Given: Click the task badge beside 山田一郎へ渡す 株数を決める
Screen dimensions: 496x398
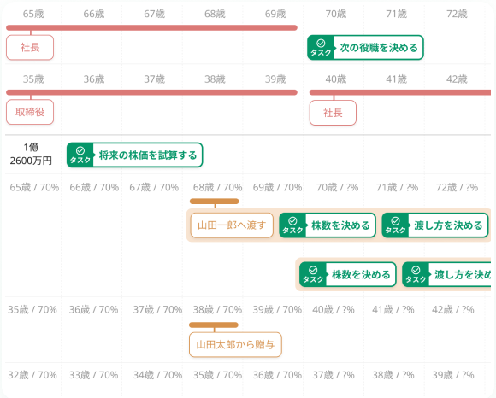Looking at the screenshot, I should pos(292,225).
